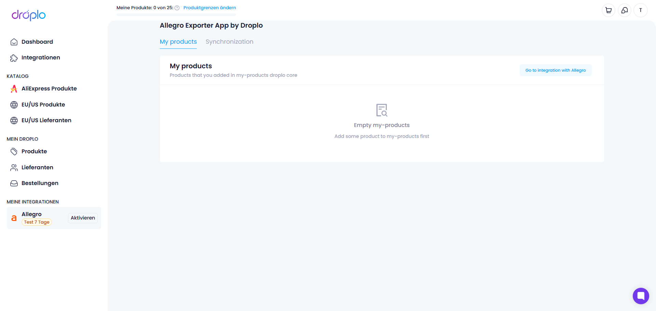Click the 'Meine Produkte: 0 von 25:' text
The image size is (656, 311).
click(145, 8)
